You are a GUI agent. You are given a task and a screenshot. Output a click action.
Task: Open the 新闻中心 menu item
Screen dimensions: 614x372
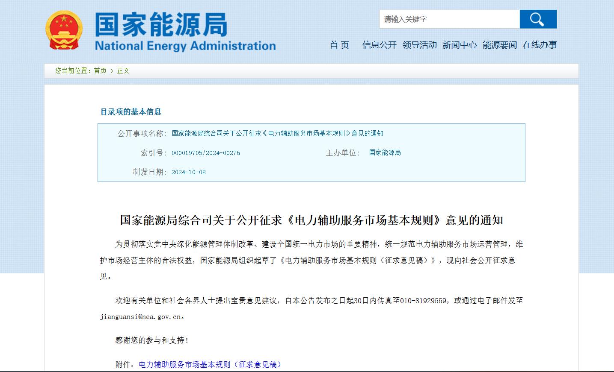pyautogui.click(x=460, y=45)
